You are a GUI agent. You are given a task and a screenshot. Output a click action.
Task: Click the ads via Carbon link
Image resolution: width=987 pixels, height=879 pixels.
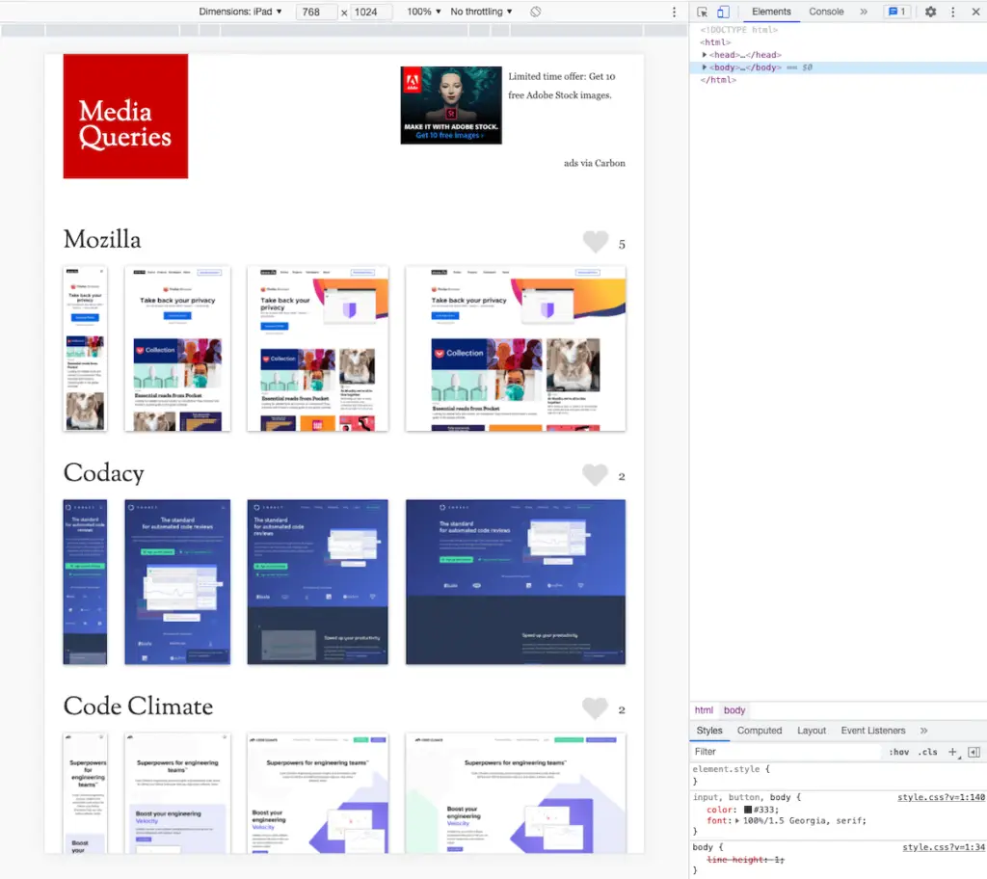point(594,164)
